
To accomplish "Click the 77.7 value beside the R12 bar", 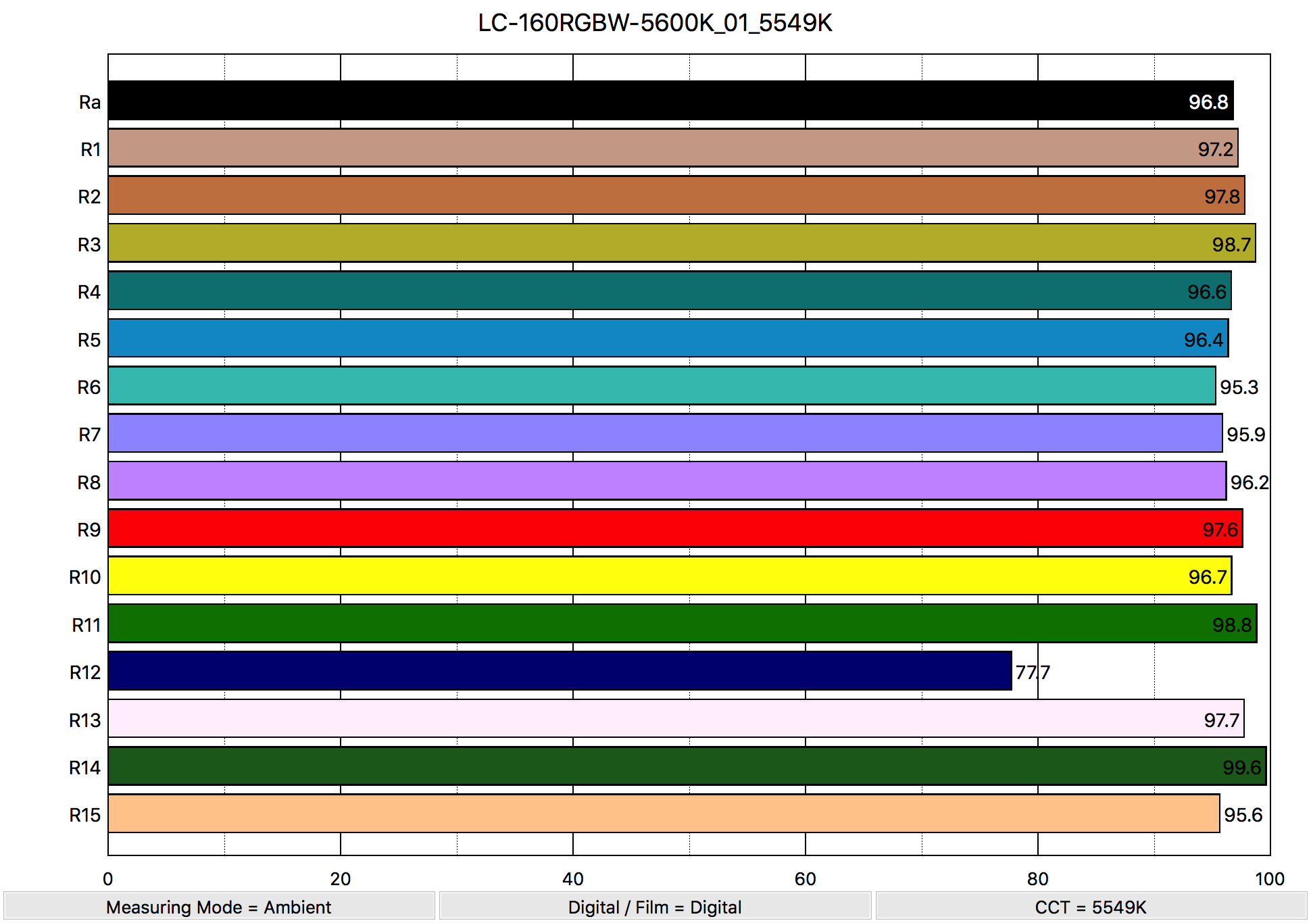I will point(1032,672).
